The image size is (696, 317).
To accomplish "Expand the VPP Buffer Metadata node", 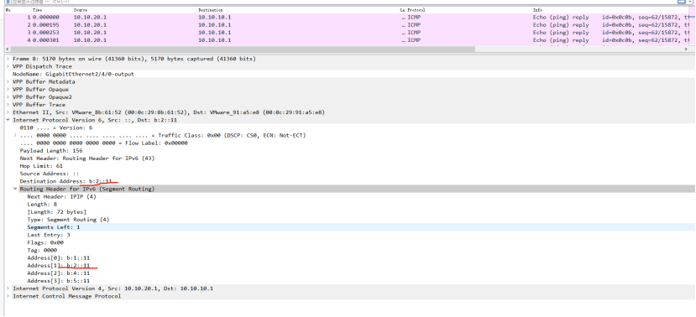I will (8, 82).
